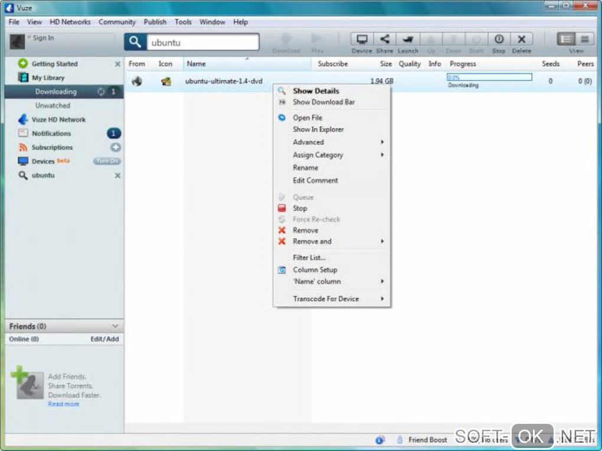
Task: Click Friend Boost in status bar
Action: point(428,440)
